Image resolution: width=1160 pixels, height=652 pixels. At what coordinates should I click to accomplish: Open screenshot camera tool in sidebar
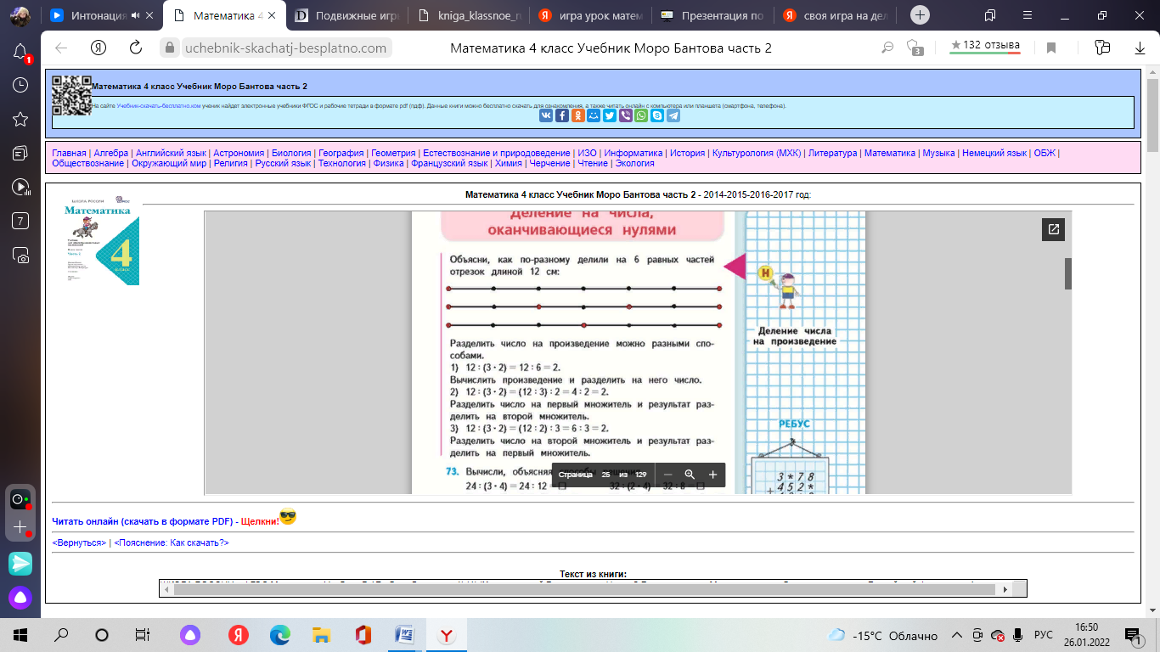(21, 255)
